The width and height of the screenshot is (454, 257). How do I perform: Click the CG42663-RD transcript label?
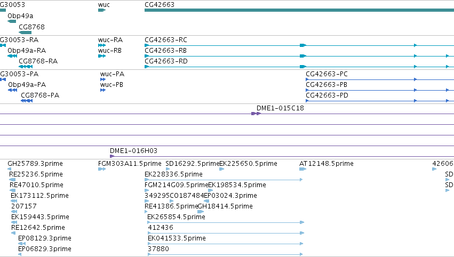pyautogui.click(x=166, y=61)
